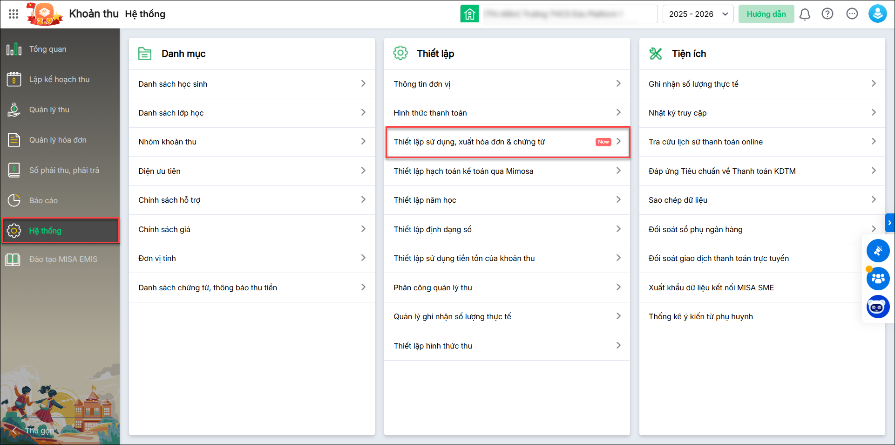This screenshot has height=445, width=895.
Task: Open Thiết lập năm học setting
Action: coord(507,200)
